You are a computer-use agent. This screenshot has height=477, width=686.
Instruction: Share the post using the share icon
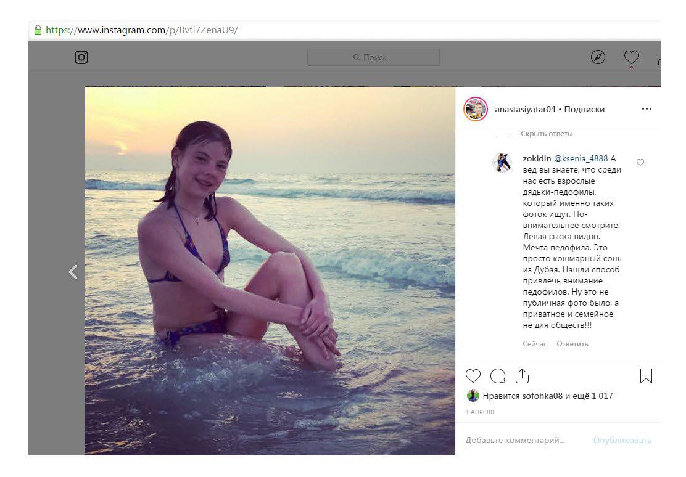pyautogui.click(x=523, y=375)
